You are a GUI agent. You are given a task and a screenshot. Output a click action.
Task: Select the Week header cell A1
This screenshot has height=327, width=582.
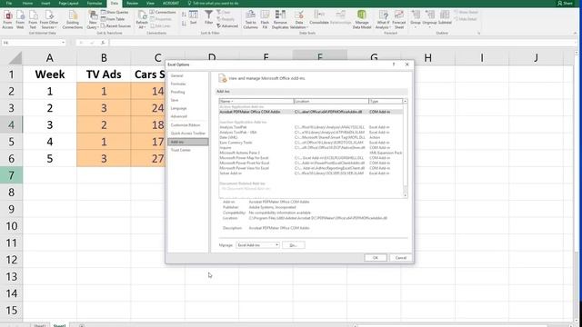(50, 74)
